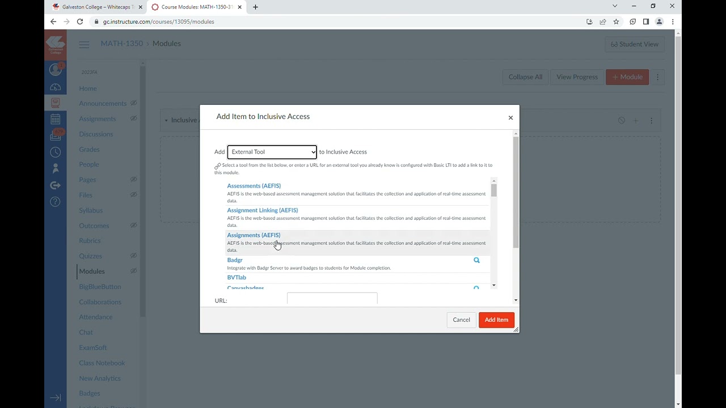Click the tool list scrollbar thumb
The width and height of the screenshot is (726, 408).
pos(494,190)
